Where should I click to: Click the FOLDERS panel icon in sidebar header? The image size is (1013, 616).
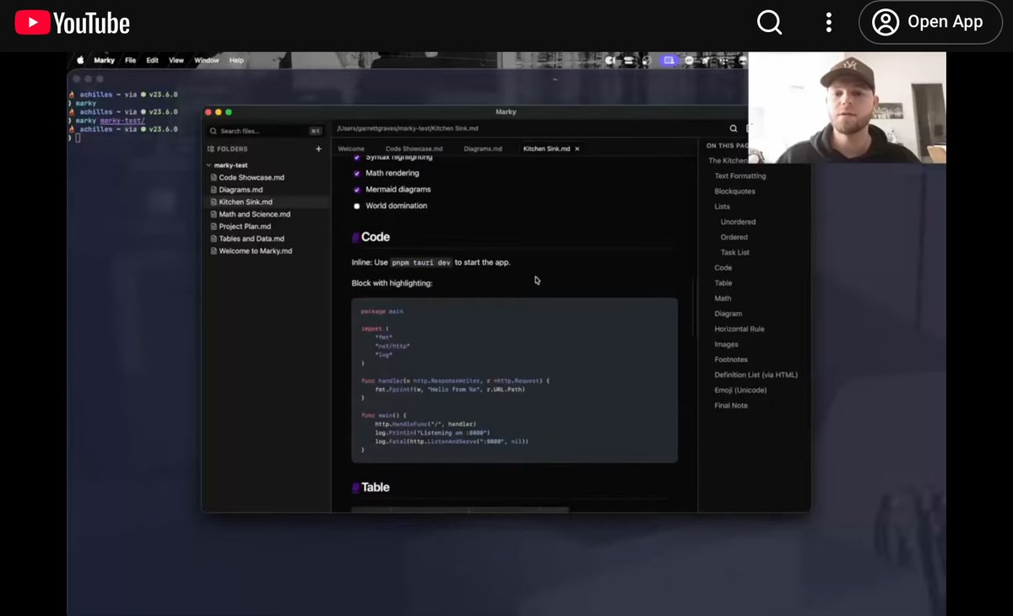click(x=211, y=149)
